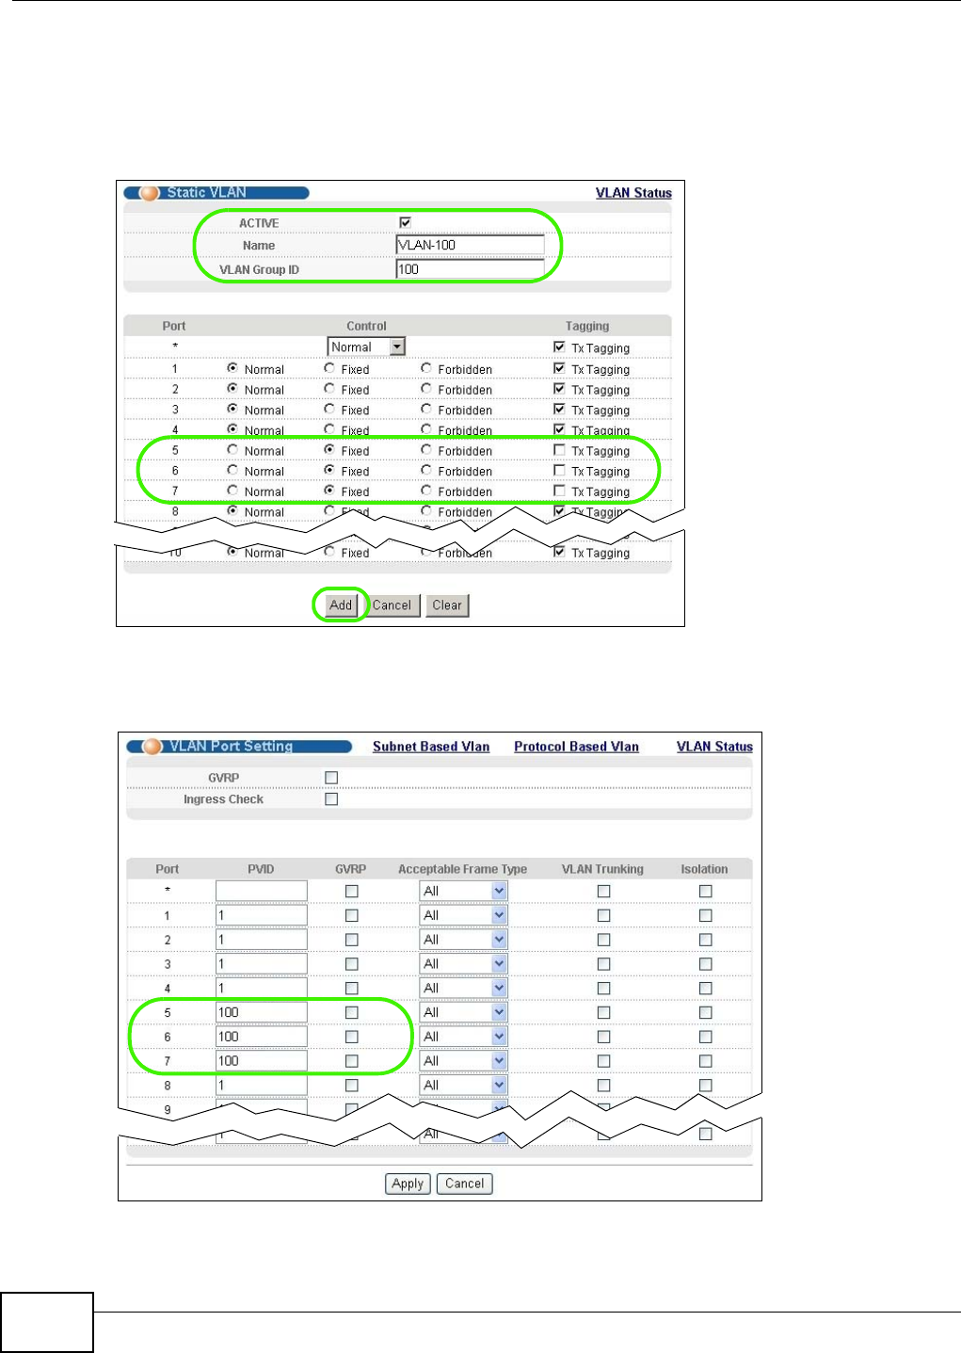The height and width of the screenshot is (1353, 961).
Task: Focus the PVID field for port 8
Action: click(262, 1086)
